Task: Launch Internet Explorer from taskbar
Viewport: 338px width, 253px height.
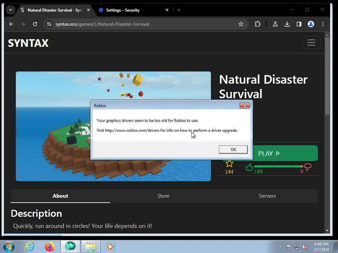Action: (x=29, y=246)
